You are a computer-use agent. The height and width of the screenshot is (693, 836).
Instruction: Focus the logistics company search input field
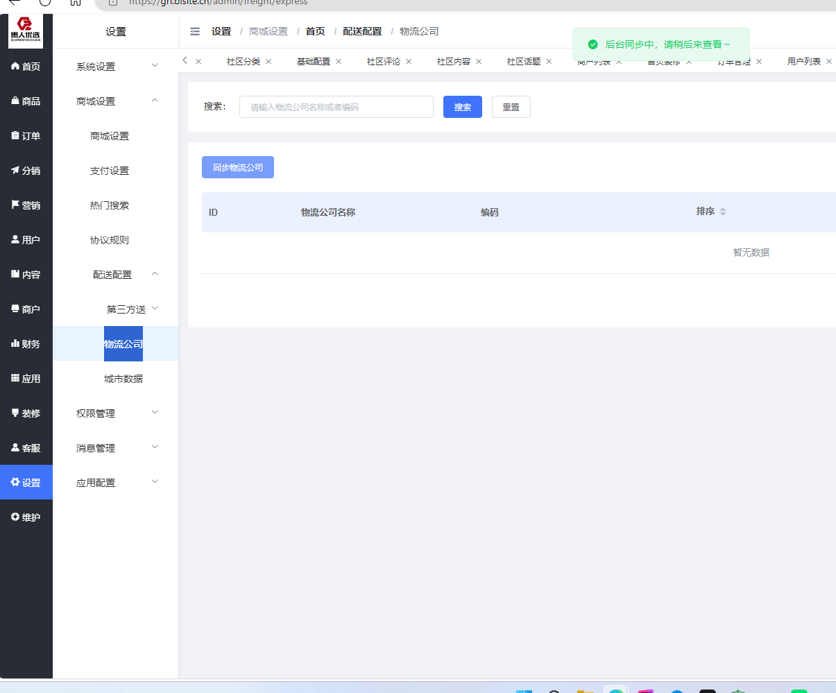[x=336, y=107]
